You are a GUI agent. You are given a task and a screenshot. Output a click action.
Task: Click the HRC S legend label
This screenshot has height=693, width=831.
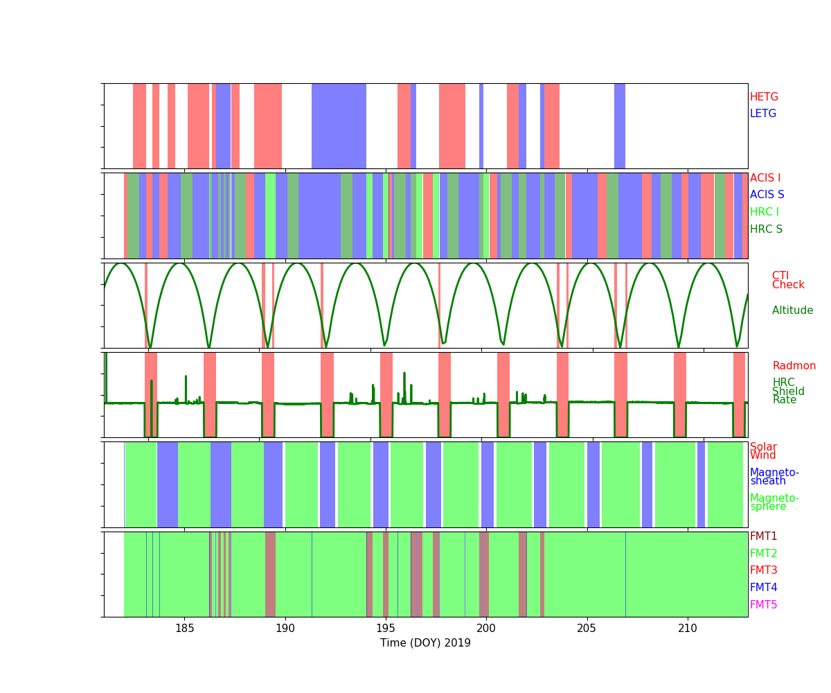pyautogui.click(x=766, y=229)
